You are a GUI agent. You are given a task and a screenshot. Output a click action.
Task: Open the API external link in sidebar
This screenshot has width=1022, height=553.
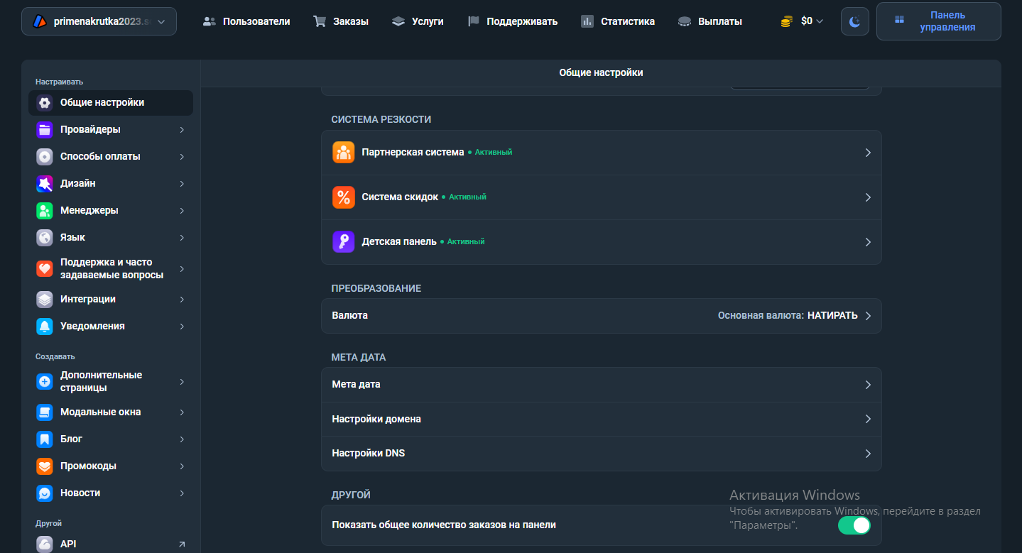click(x=181, y=544)
